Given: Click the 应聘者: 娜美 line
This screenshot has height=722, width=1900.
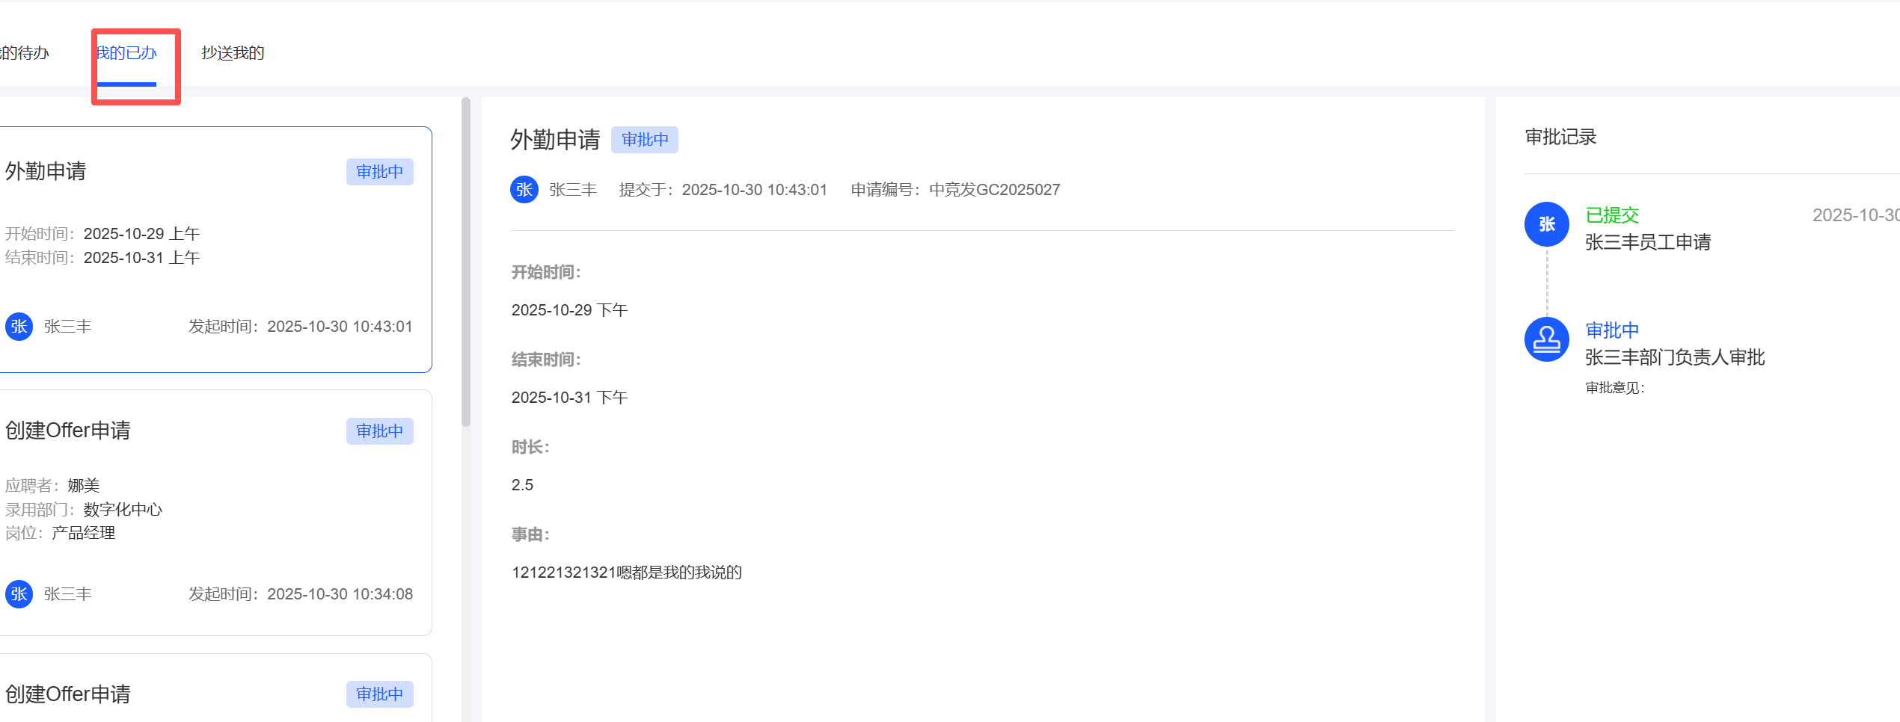Looking at the screenshot, I should click(x=52, y=486).
